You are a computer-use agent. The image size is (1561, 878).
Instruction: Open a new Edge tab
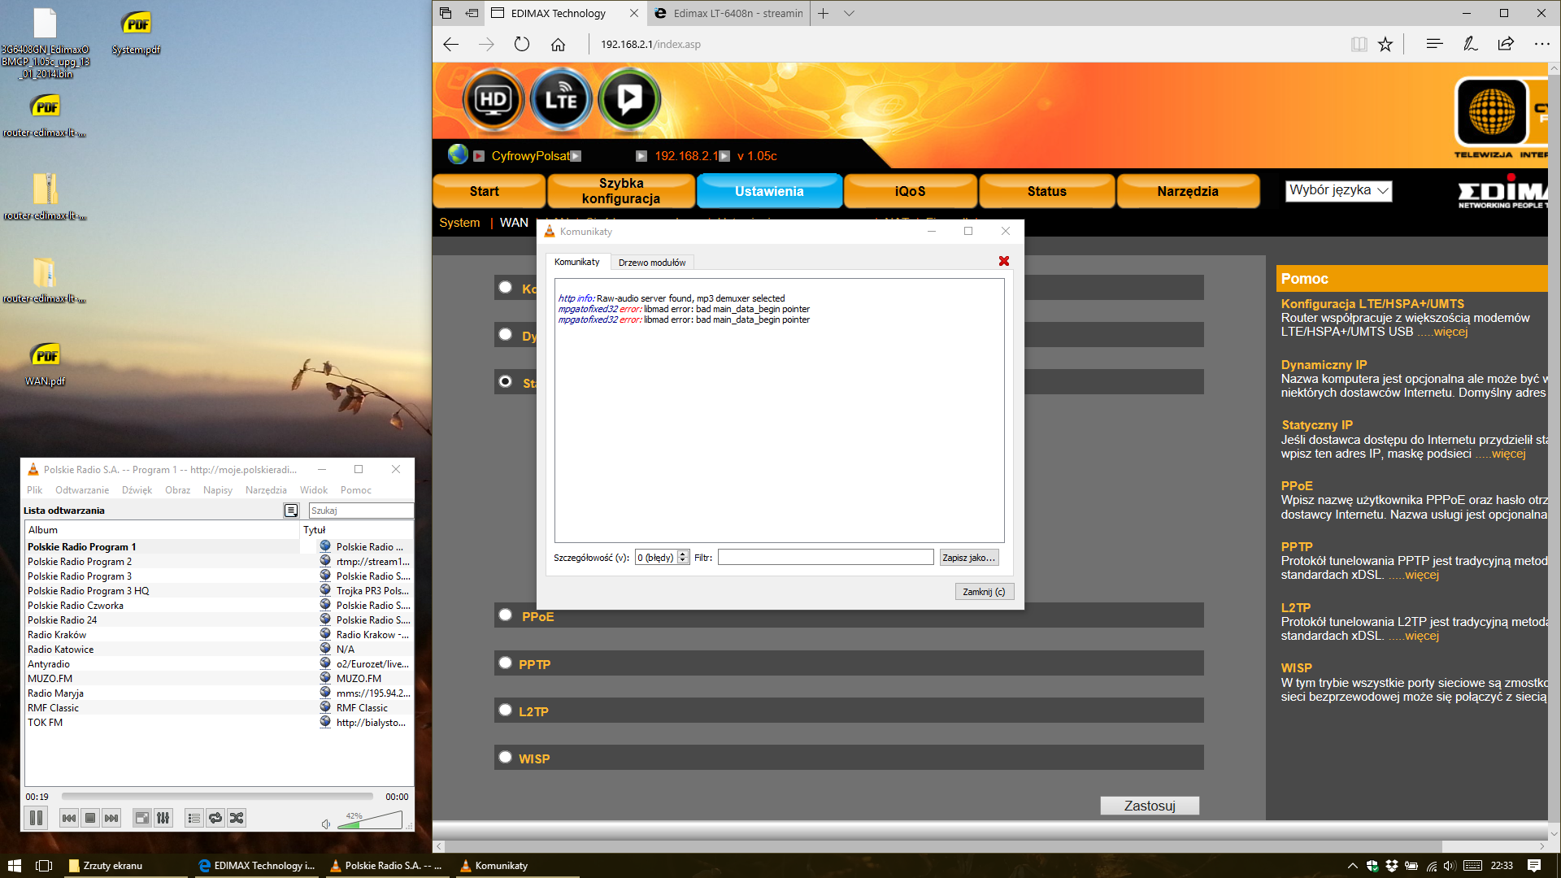[x=823, y=13]
